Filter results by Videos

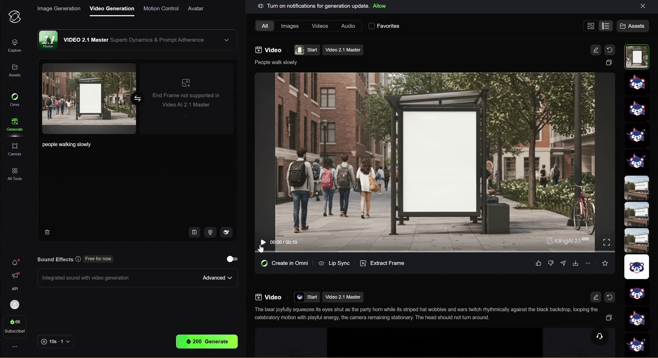(x=319, y=26)
